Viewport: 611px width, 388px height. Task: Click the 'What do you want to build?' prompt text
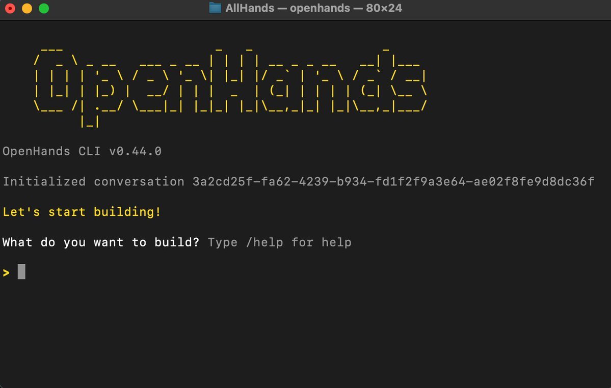point(101,242)
